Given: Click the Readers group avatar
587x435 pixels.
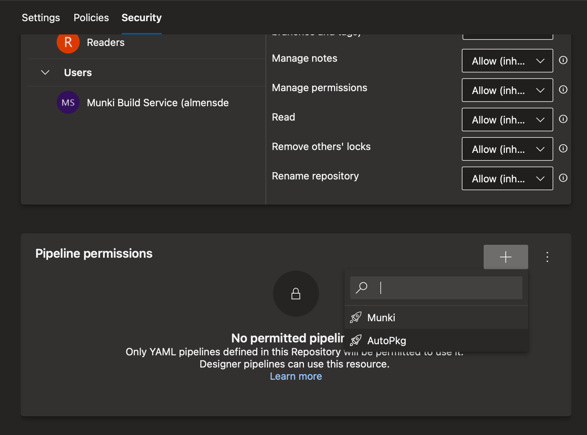Looking at the screenshot, I should pos(68,43).
